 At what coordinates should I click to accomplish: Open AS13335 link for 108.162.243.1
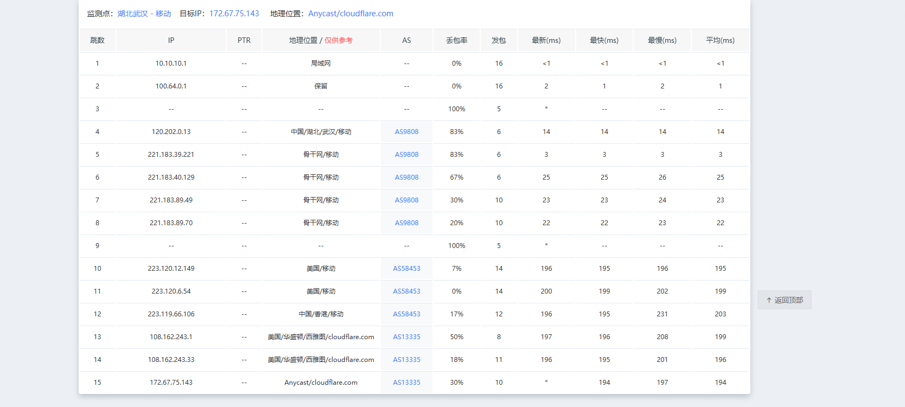coord(407,337)
